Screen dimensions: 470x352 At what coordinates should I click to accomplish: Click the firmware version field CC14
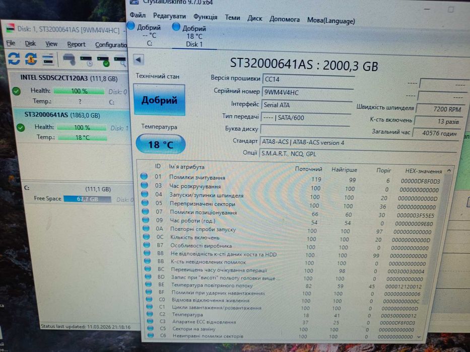point(309,79)
